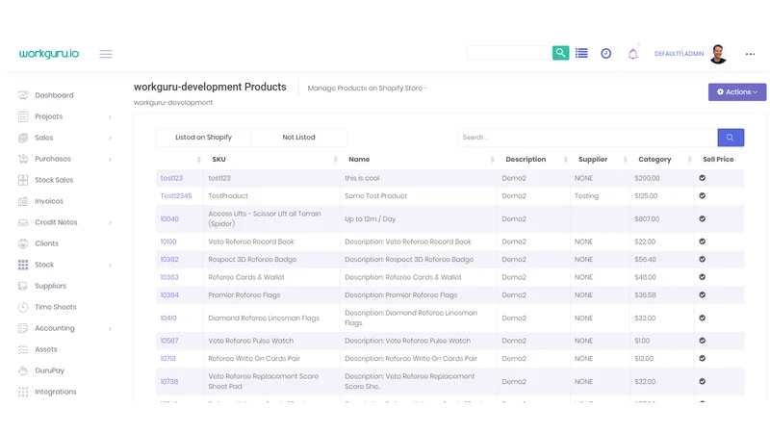
Task: Click the Stock Sales sidebar icon
Action: pyautogui.click(x=23, y=180)
